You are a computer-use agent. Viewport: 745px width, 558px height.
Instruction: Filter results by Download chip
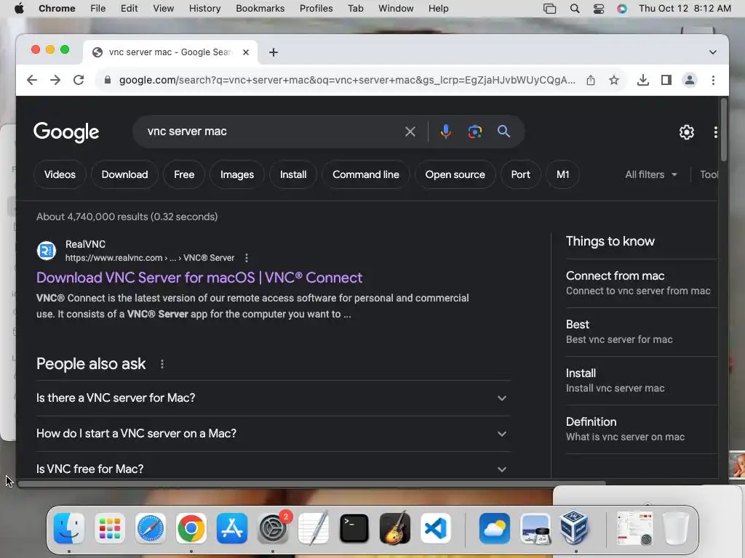click(x=124, y=174)
